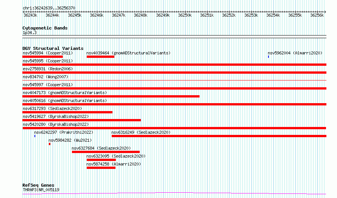Open the nsv5874258 (Almarri2020) label
This screenshot has width=337, height=198.
[x=114, y=164]
